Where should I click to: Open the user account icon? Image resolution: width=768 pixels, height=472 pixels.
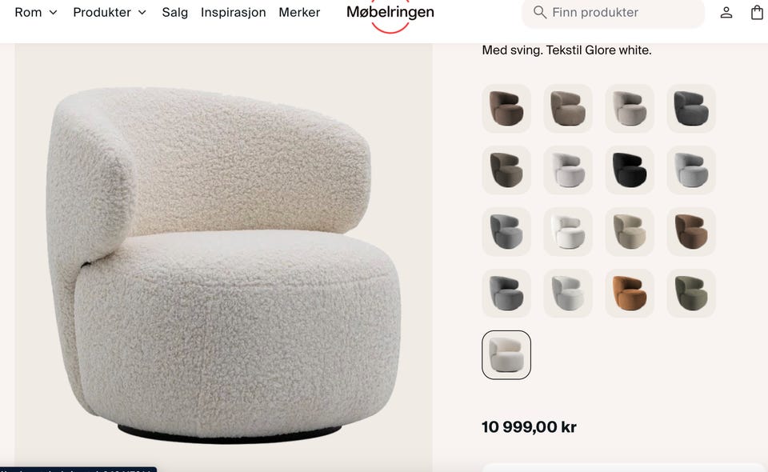pos(726,13)
